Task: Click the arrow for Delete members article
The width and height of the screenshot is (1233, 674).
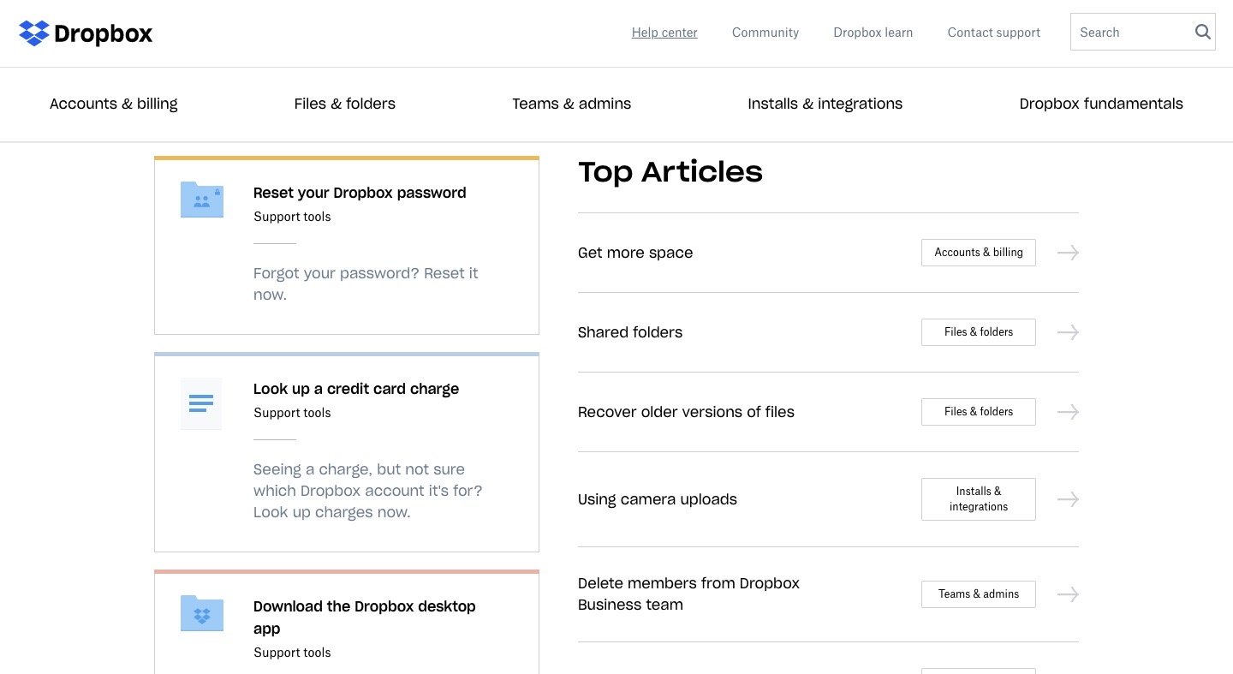Action: pyautogui.click(x=1067, y=594)
